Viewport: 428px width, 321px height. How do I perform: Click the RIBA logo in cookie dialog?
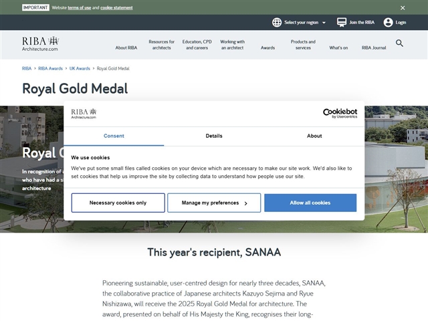84,114
